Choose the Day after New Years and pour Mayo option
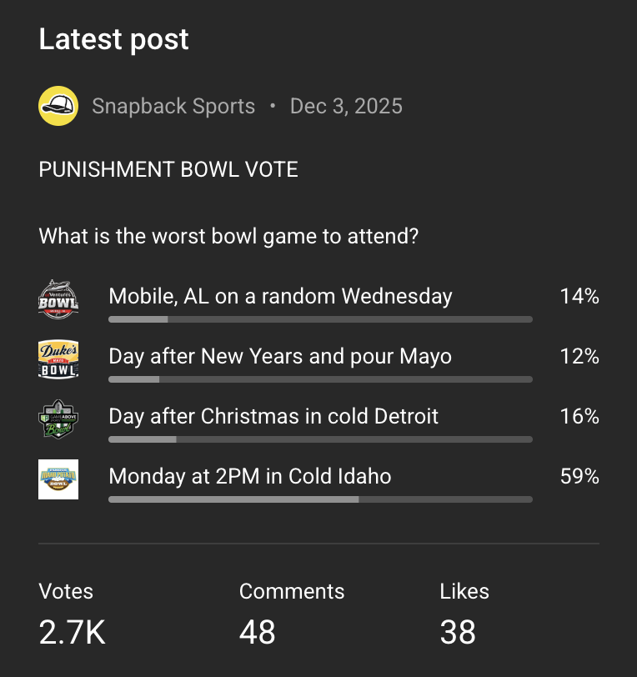Image resolution: width=637 pixels, height=677 pixels. [280, 356]
